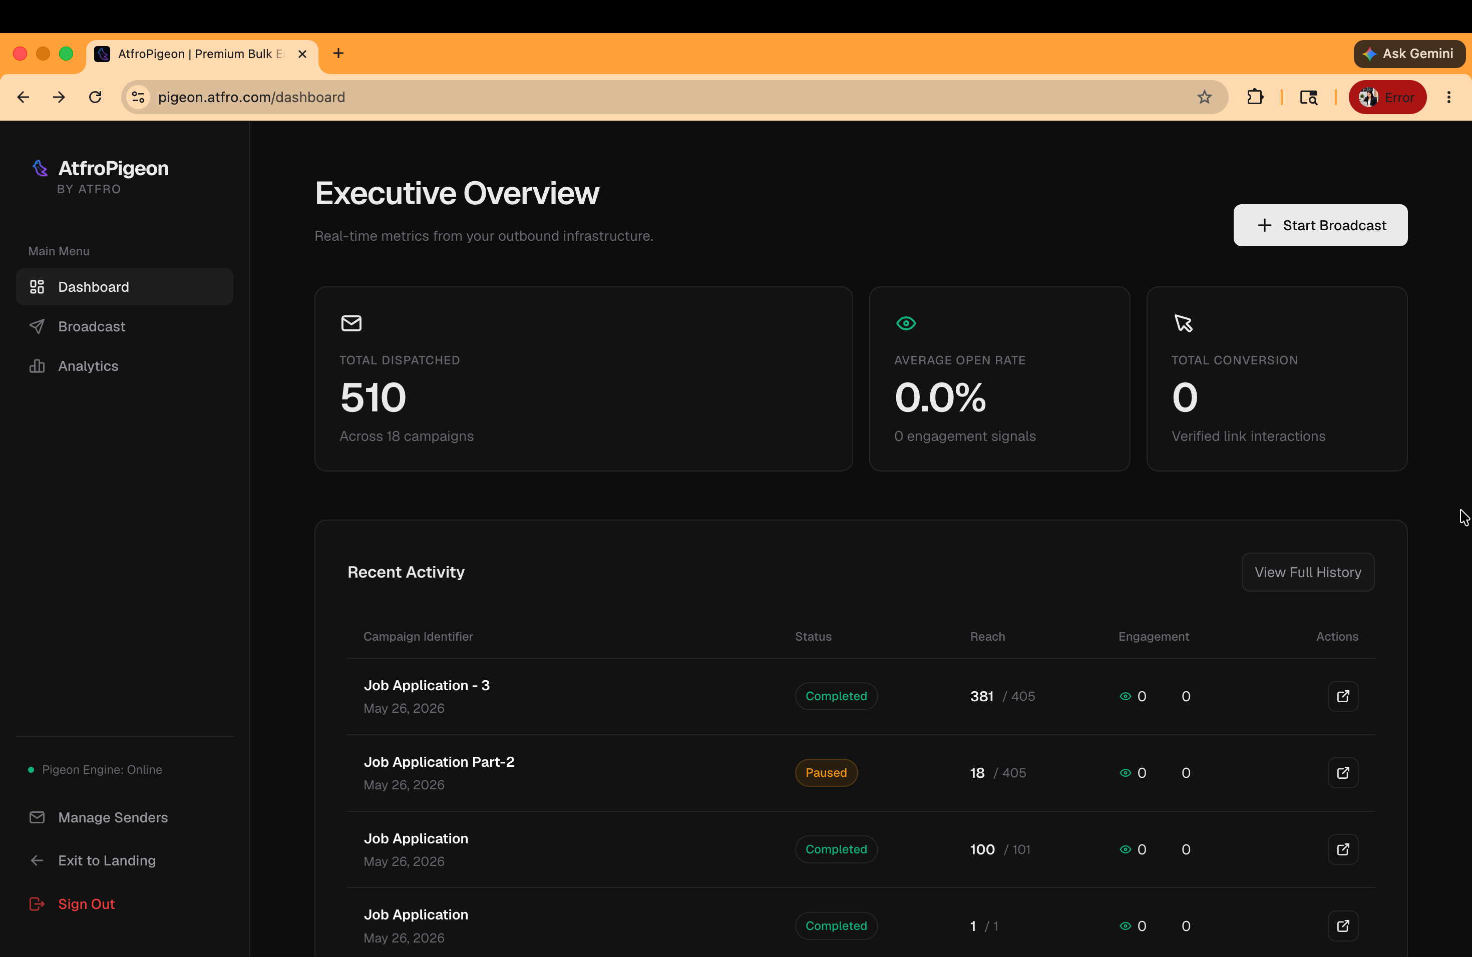Image resolution: width=1472 pixels, height=957 pixels.
Task: Close the AtfroPigeon tab
Action: [302, 54]
